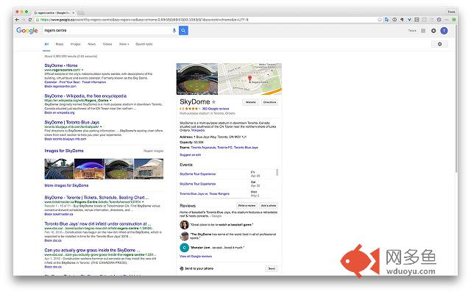Close the rogers centre browser tab
This screenshot has width=471, height=294.
click(x=73, y=12)
